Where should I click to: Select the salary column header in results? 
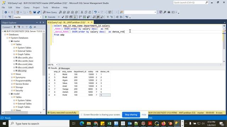(91, 71)
